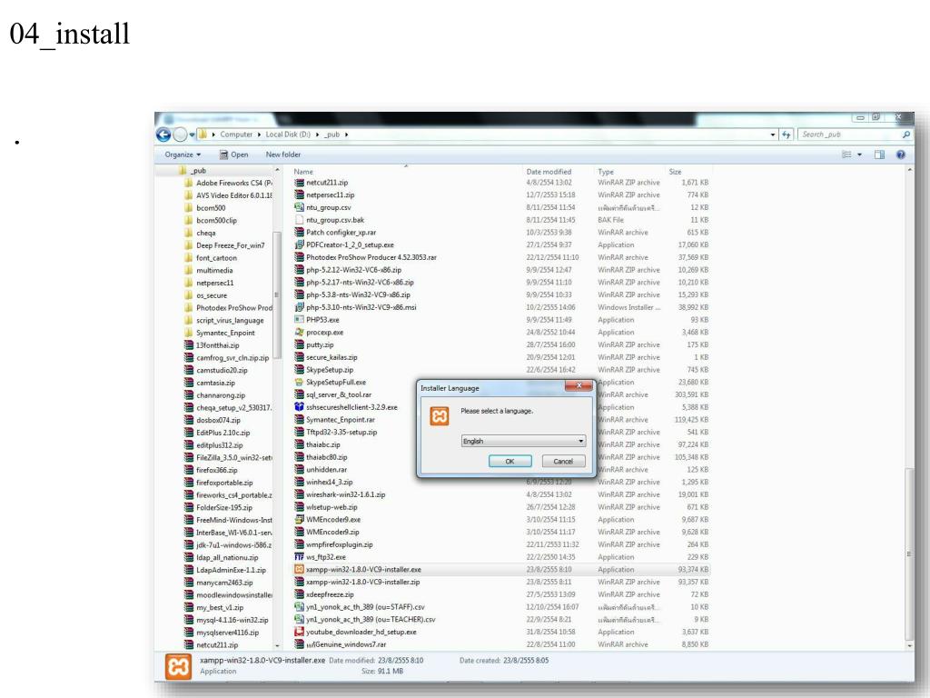Open the view options dropdown arrow
This screenshot has height=698, width=930.
(x=859, y=155)
